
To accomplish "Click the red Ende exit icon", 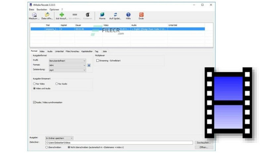I will 141,15.
